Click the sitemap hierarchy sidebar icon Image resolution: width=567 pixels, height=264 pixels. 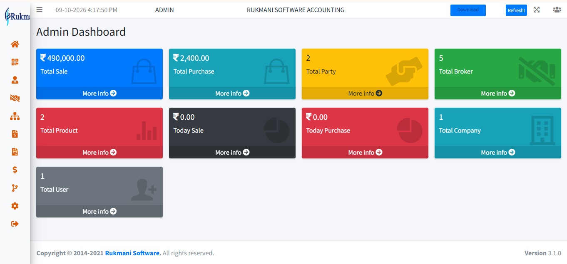[15, 116]
